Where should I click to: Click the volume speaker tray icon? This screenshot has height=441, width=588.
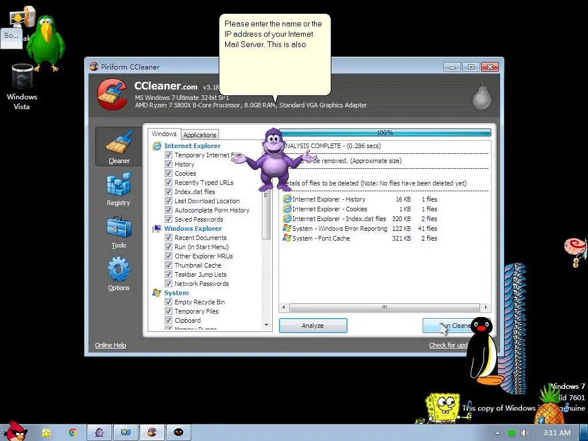point(525,433)
